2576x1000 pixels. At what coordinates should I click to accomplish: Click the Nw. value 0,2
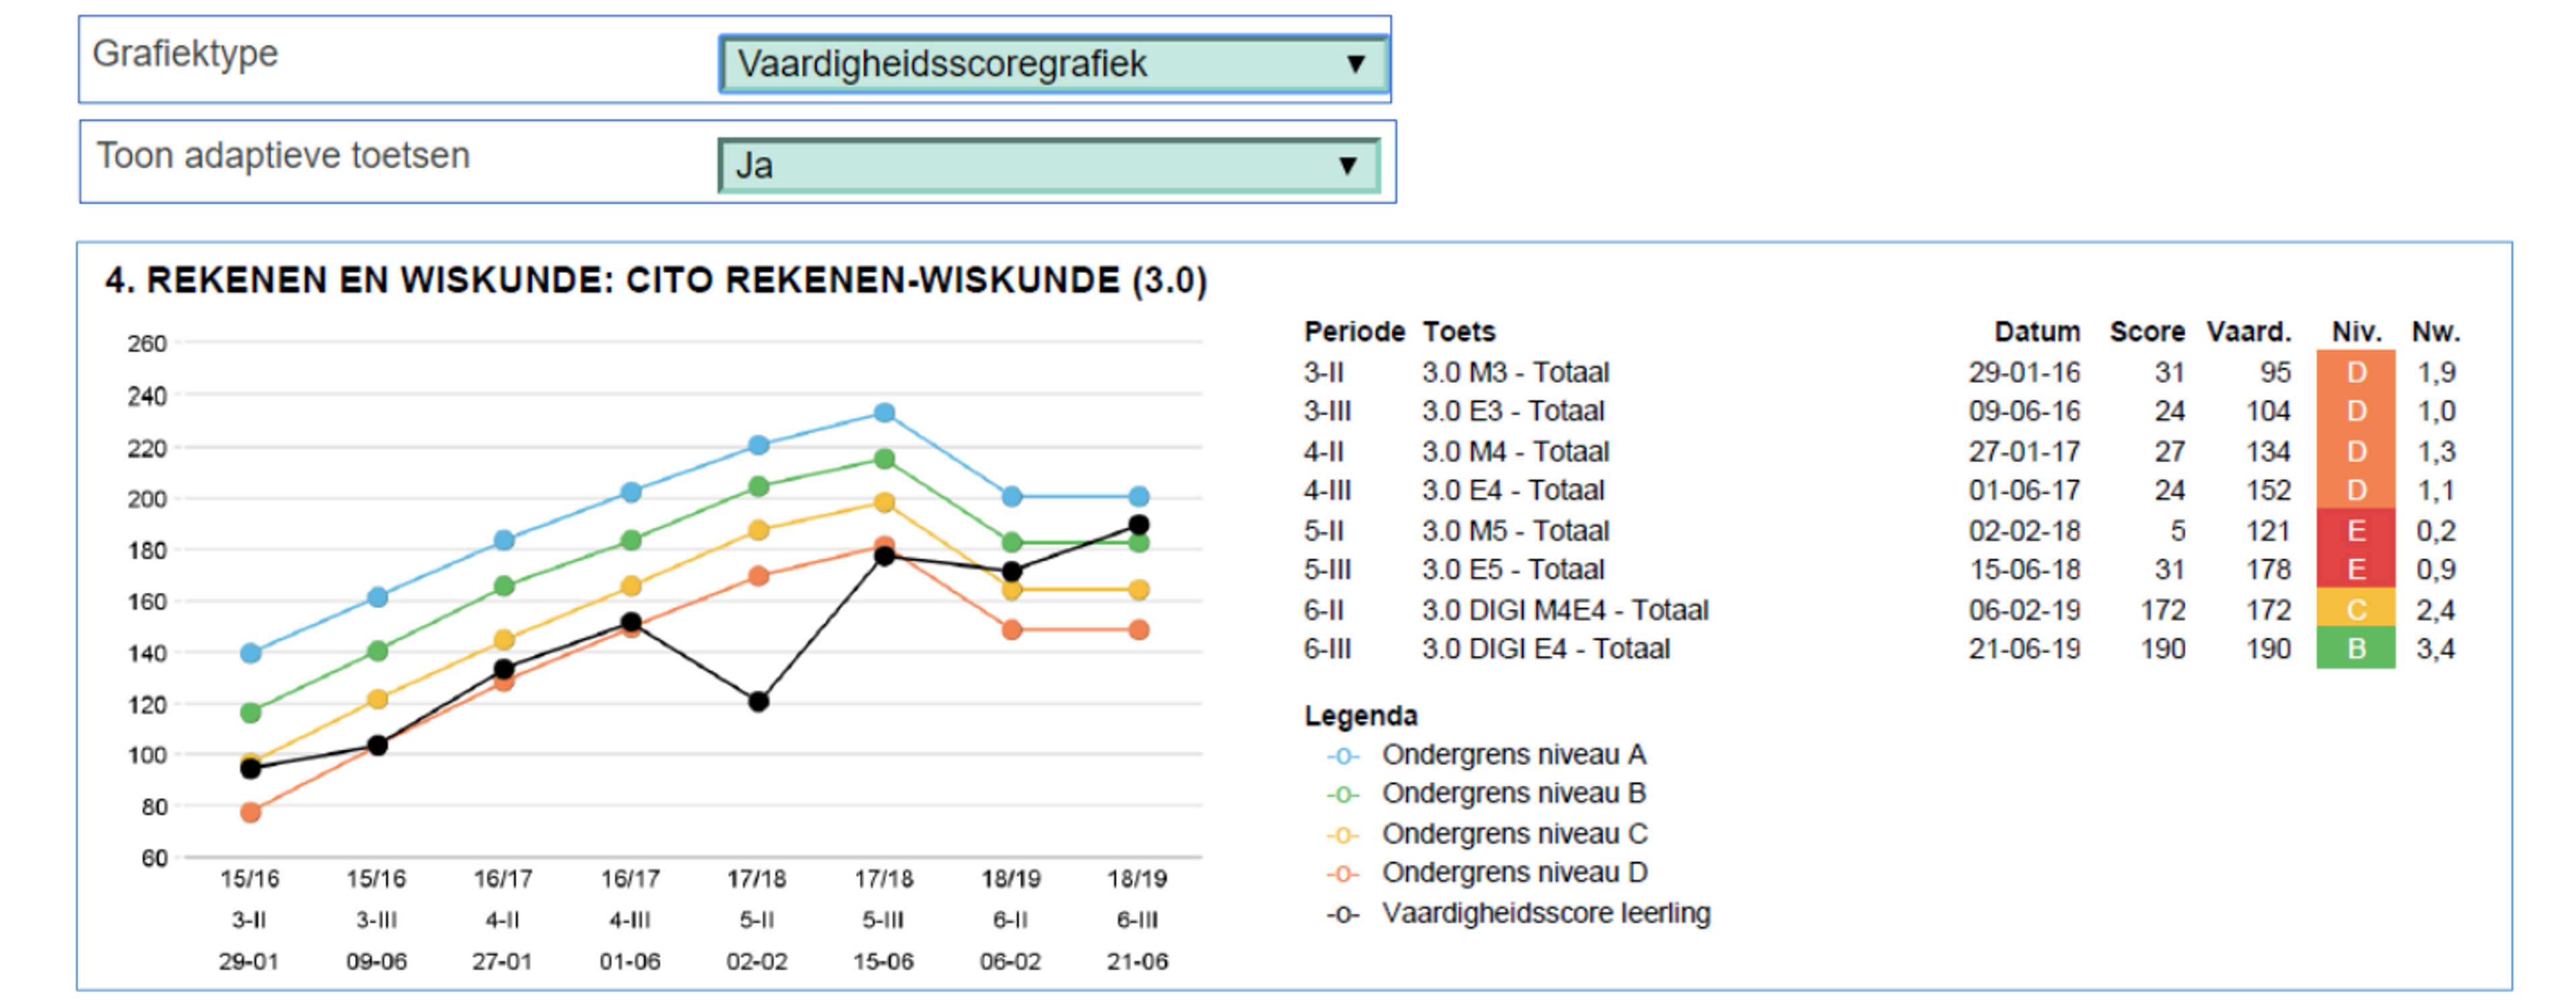(x=2436, y=530)
